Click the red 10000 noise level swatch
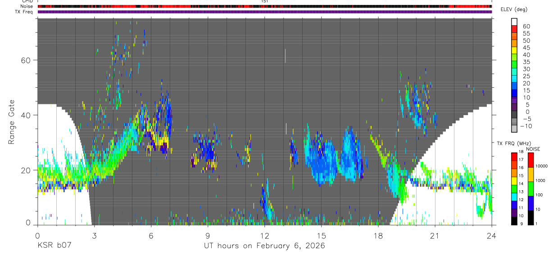The image size is (553, 255). click(531, 160)
